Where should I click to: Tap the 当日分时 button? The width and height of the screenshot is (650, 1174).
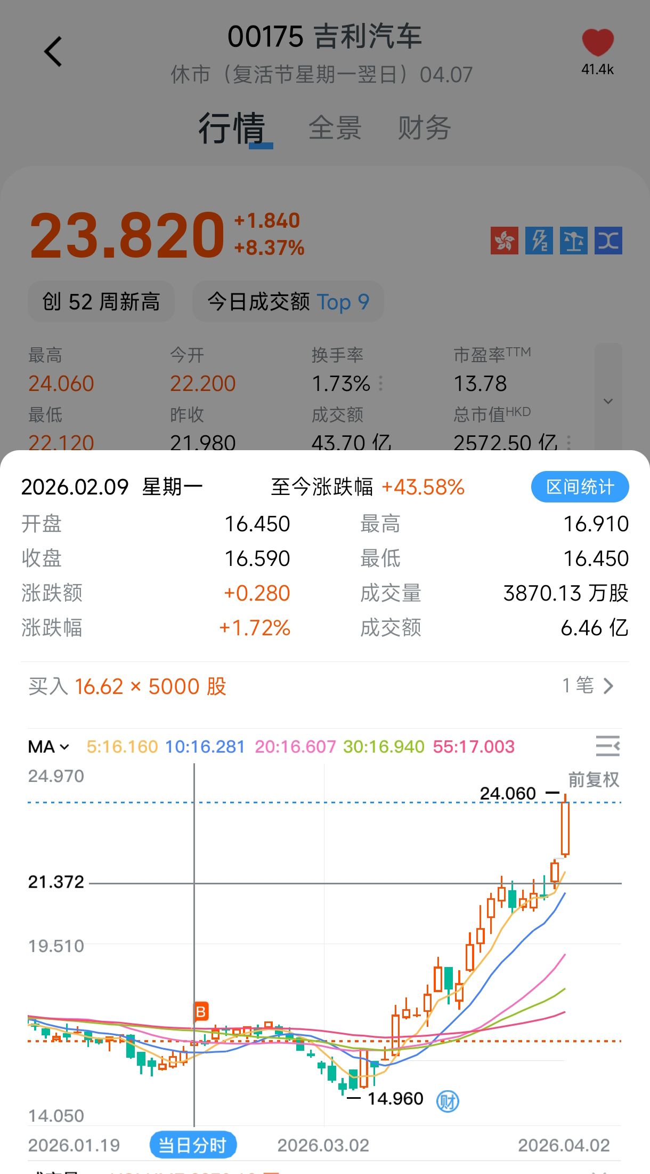click(x=193, y=1145)
